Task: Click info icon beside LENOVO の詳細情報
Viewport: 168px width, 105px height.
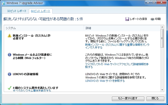Action: click(x=9, y=74)
